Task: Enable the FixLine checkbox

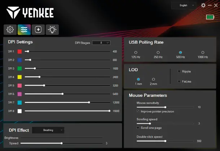Action: [179, 81]
